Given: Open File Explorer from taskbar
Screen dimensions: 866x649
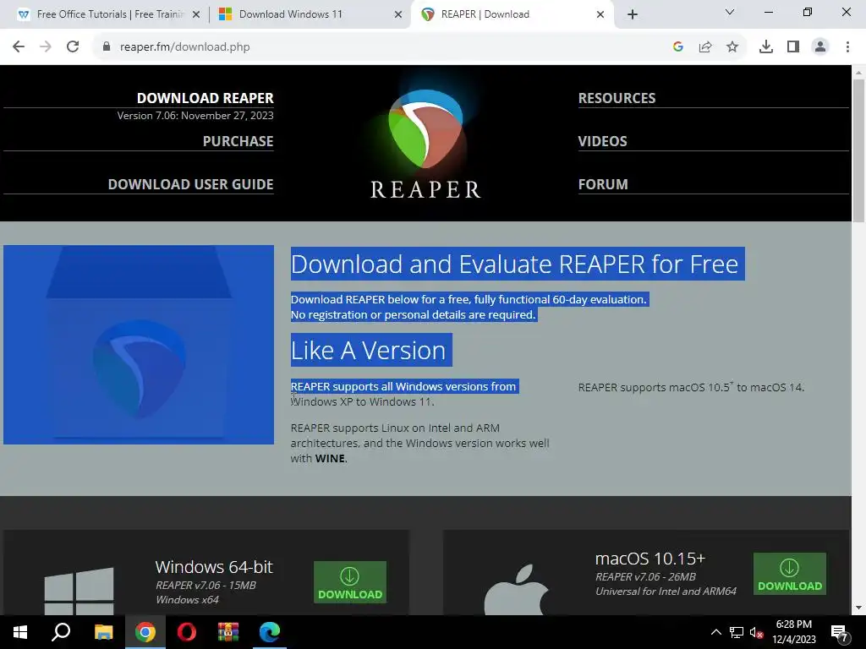Looking at the screenshot, I should [x=103, y=632].
